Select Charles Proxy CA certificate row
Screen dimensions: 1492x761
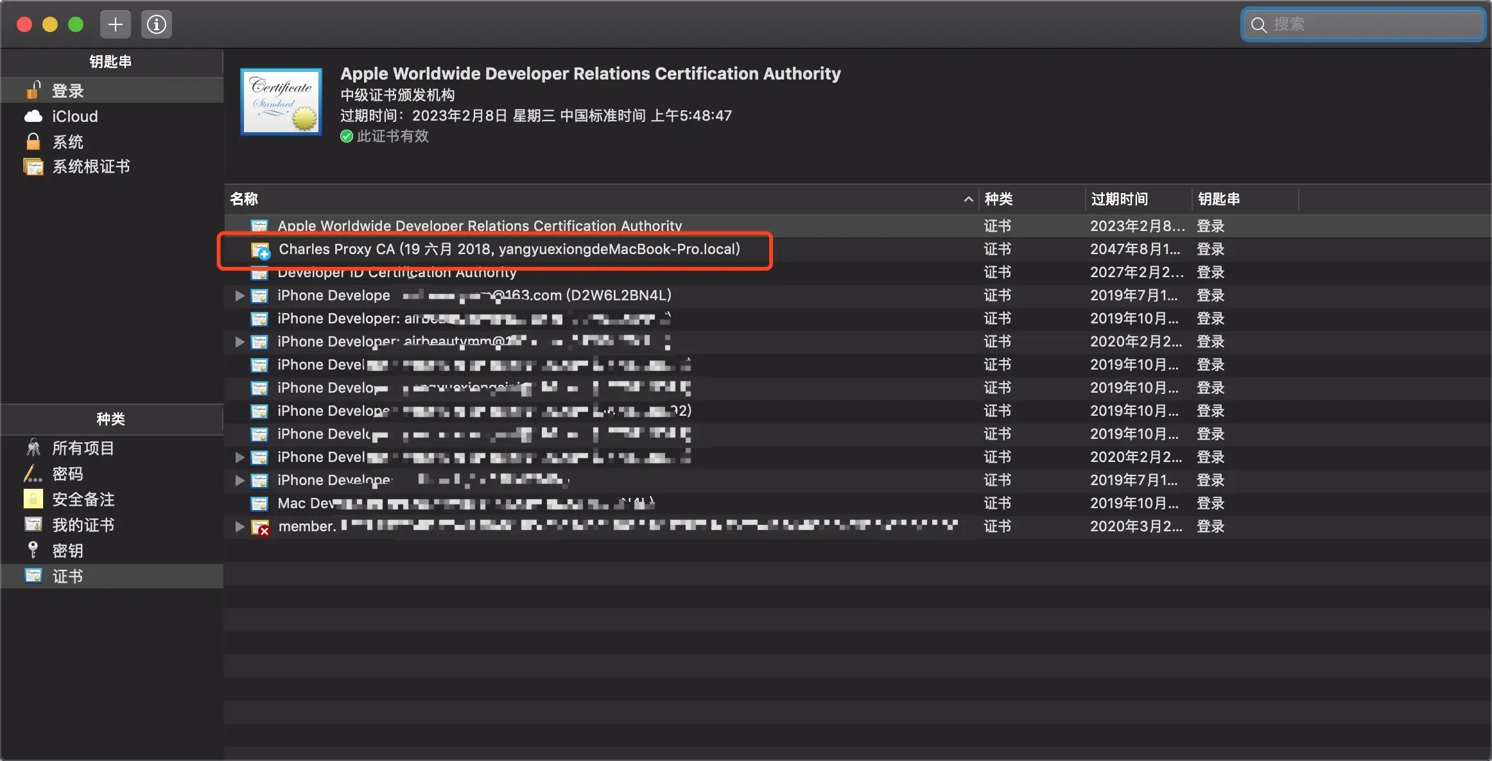pos(508,250)
